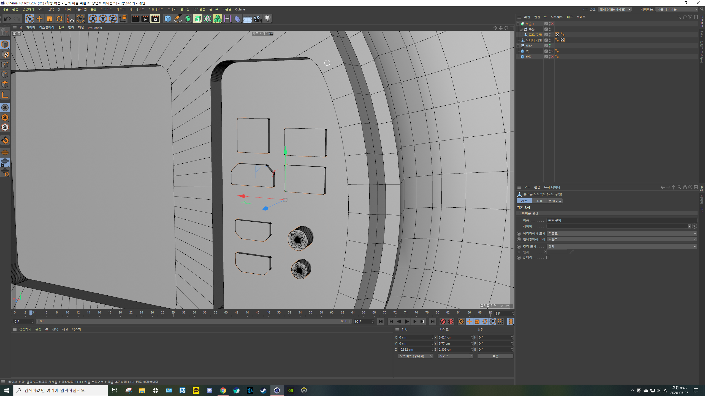The height and width of the screenshot is (396, 705).
Task: Toggle the X axis lock
Action: click(x=93, y=19)
